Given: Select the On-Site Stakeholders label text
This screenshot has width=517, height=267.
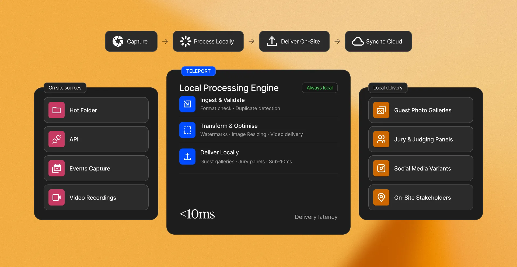Looking at the screenshot, I should (422, 198).
